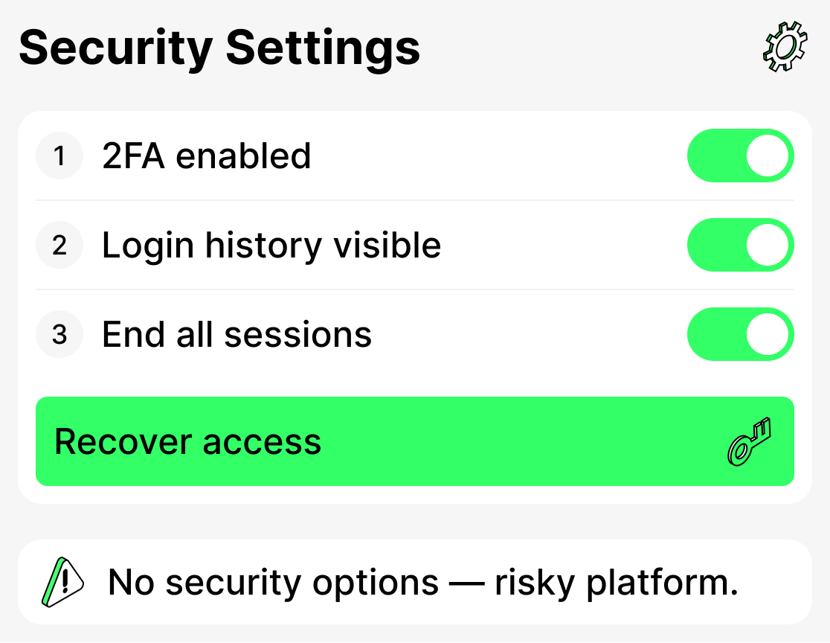830x643 pixels.
Task: Click badge 2 beside Login history visible
Action: pos(59,245)
